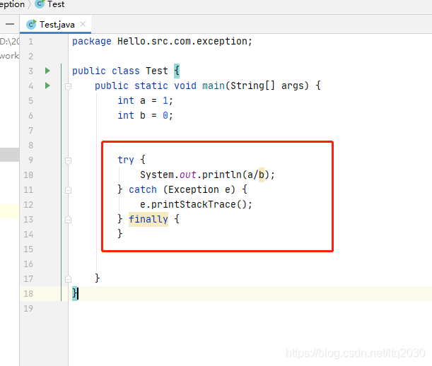The width and height of the screenshot is (432, 366).
Task: Click the closing brace on line 18
Action: pyautogui.click(x=75, y=293)
